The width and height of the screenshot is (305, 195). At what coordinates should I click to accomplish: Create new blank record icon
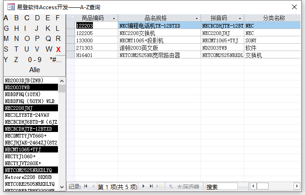point(159,186)
